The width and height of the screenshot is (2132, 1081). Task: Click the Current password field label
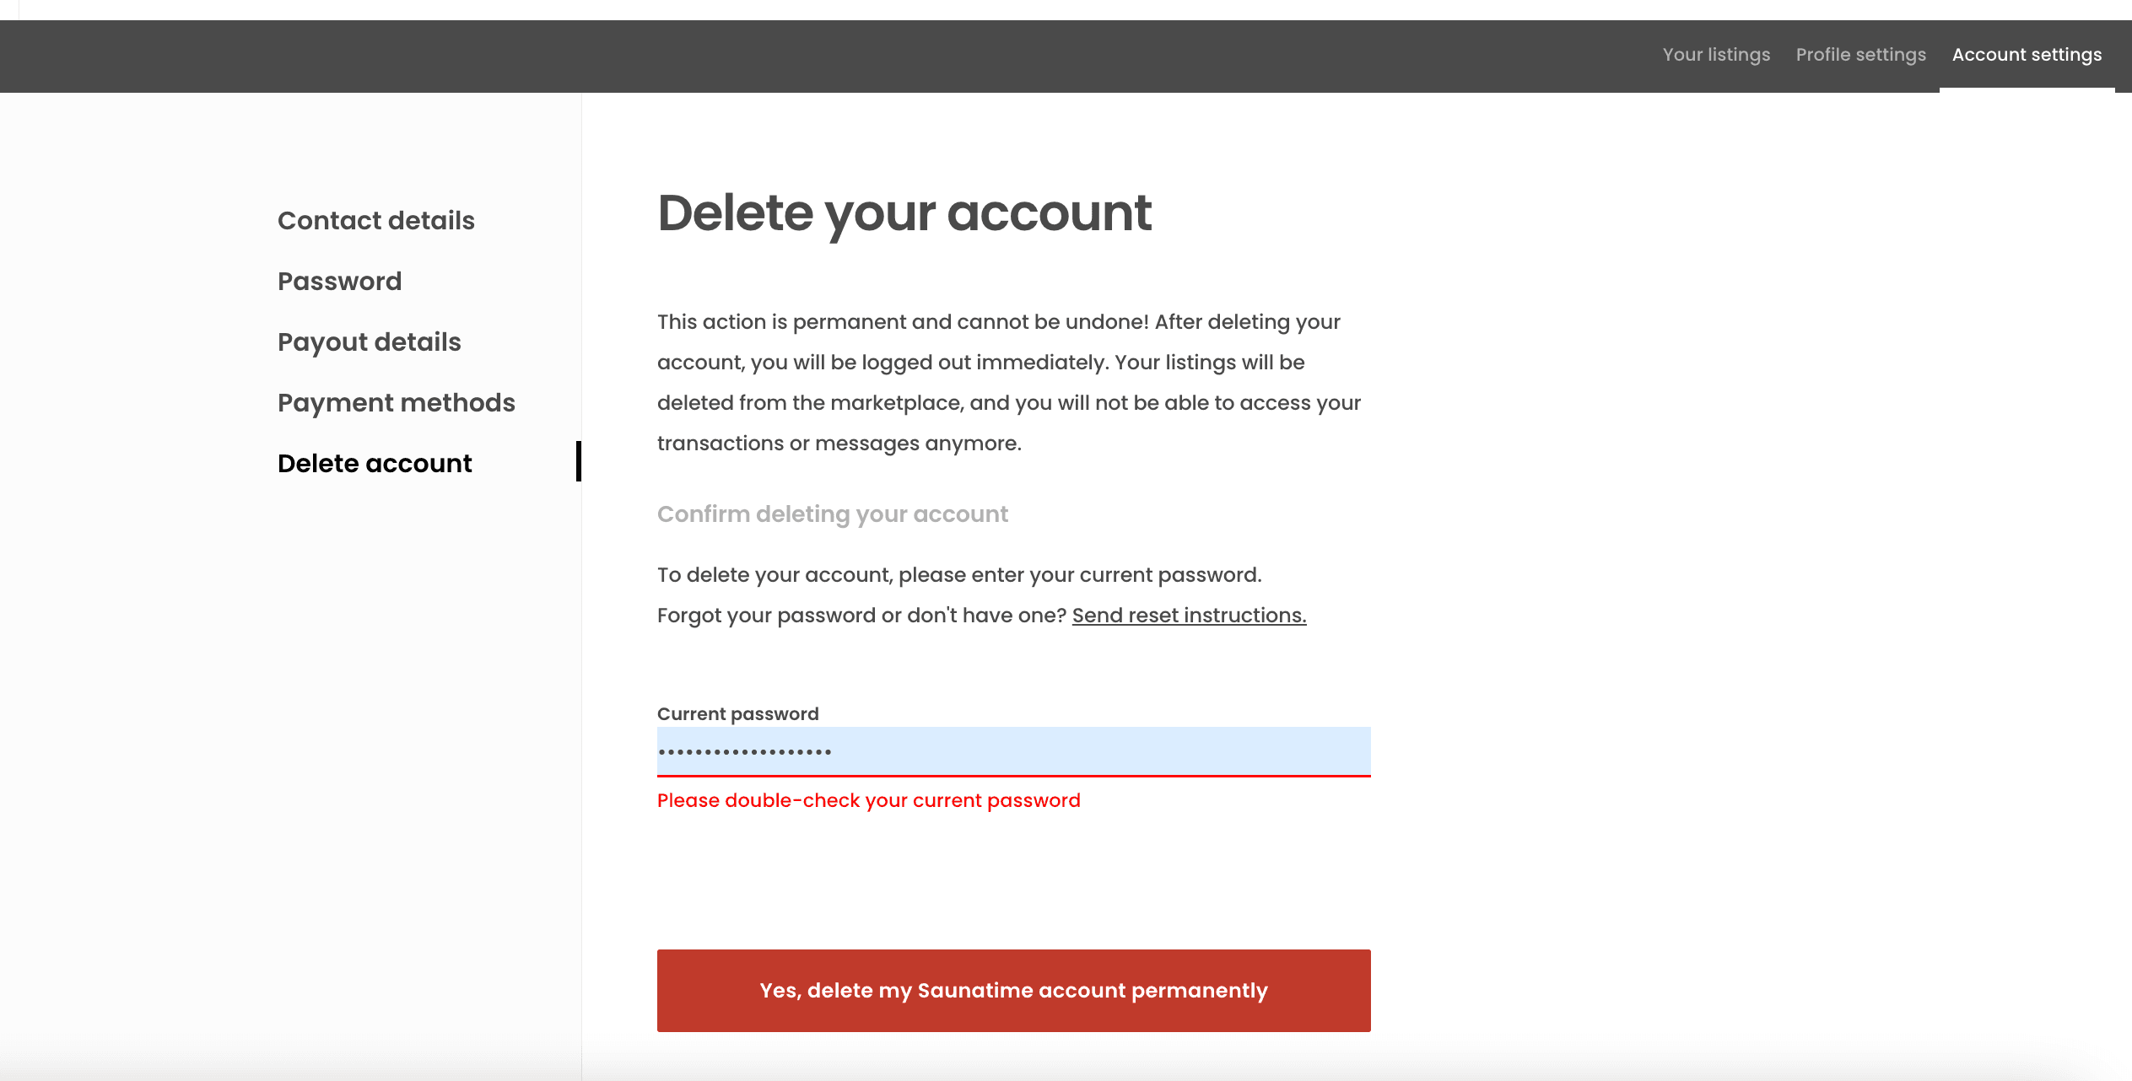pos(738,713)
